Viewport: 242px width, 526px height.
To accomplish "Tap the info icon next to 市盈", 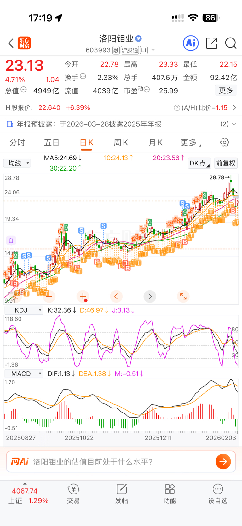I will (x=147, y=90).
